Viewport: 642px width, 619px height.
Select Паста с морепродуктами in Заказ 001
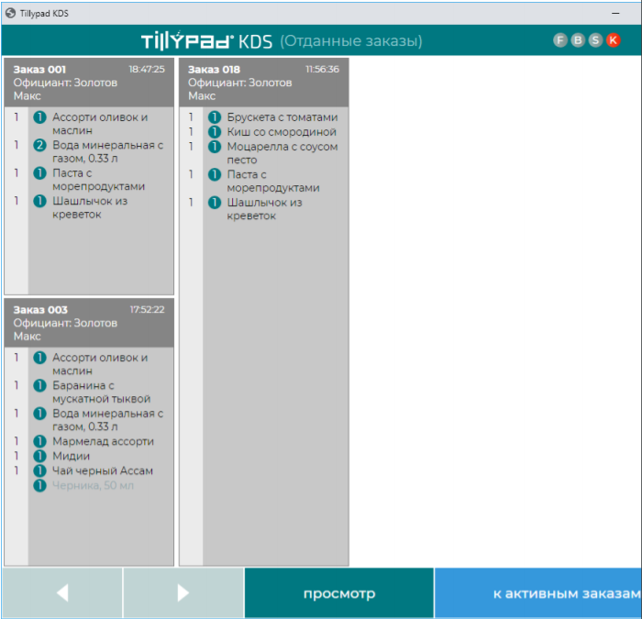98,180
